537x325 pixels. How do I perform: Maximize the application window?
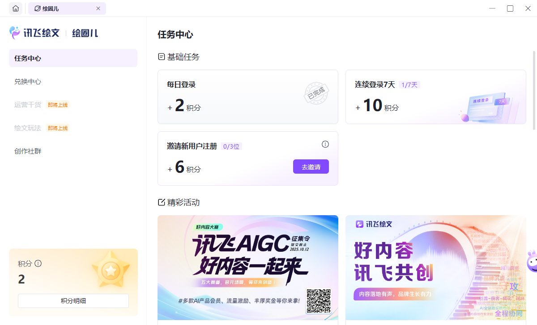(x=510, y=8)
